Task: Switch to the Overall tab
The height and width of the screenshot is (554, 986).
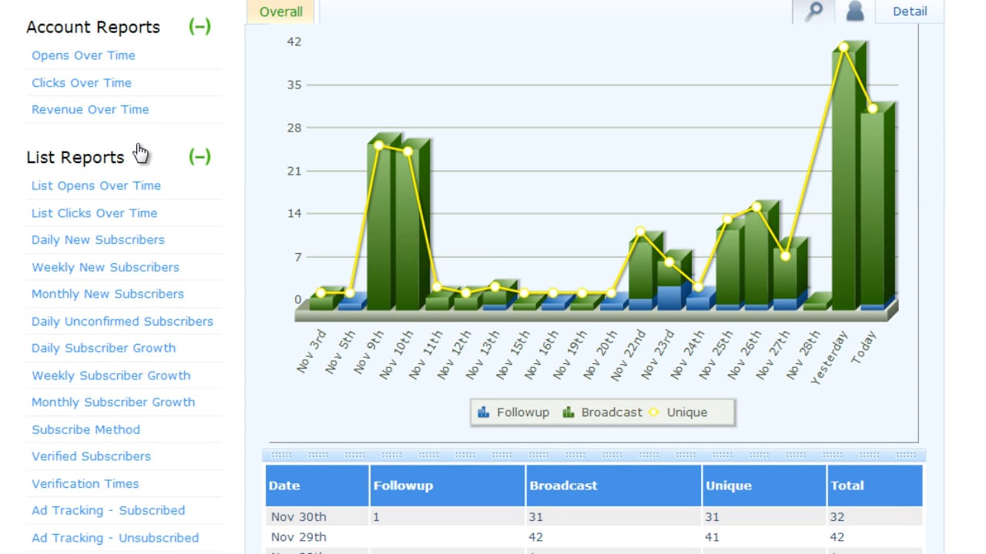Action: coord(280,12)
